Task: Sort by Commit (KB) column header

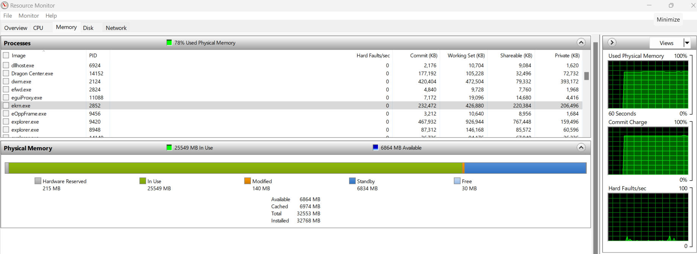Action: point(423,55)
